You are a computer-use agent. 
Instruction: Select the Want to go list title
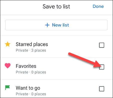click(28, 88)
